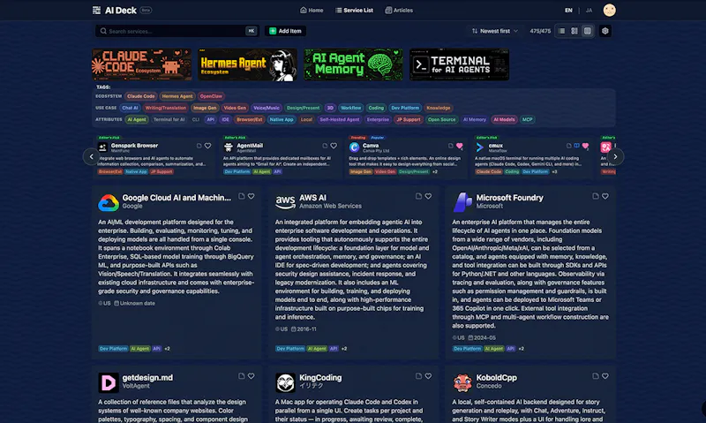
Task: Add a note to Genspark Browser card
Action: click(199, 146)
